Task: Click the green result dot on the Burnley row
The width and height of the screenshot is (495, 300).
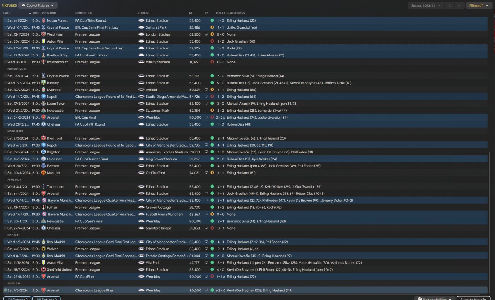Action: [x=212, y=83]
